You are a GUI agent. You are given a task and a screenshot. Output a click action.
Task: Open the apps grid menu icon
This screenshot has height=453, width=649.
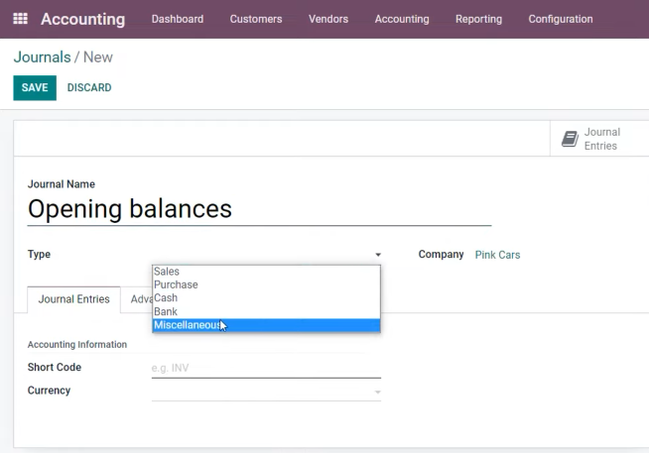pos(20,19)
